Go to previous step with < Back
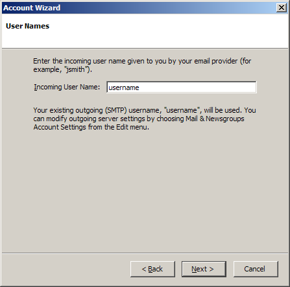This screenshot has width=290, height=287. click(152, 269)
